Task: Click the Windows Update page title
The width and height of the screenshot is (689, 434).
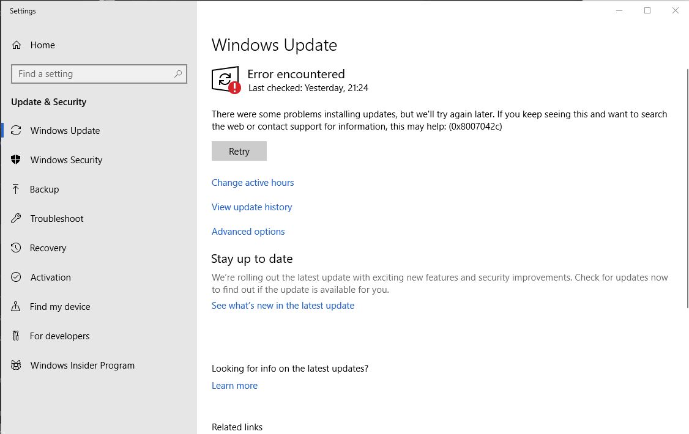Action: point(274,45)
